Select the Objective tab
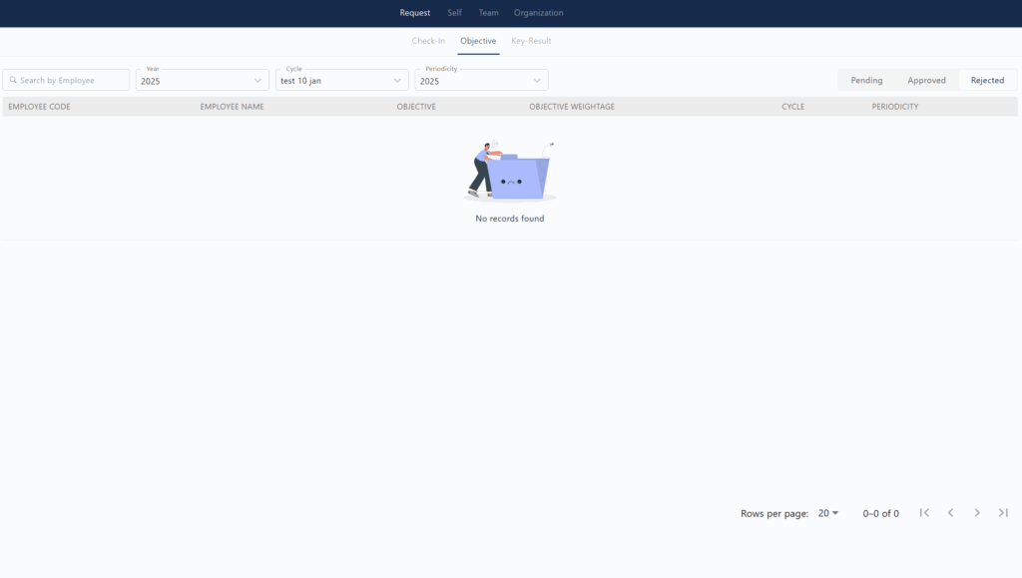The image size is (1022, 578). (x=478, y=40)
